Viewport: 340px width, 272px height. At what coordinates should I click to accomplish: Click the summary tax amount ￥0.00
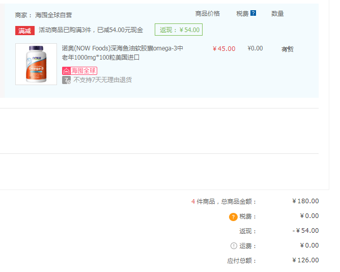click(x=309, y=216)
